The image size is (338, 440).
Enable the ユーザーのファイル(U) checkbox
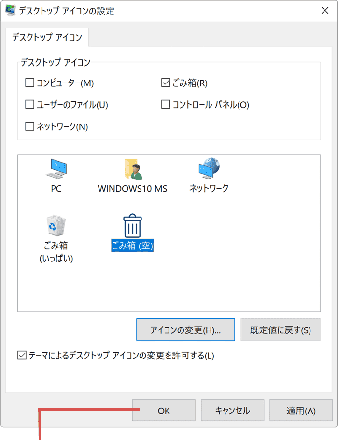click(30, 104)
